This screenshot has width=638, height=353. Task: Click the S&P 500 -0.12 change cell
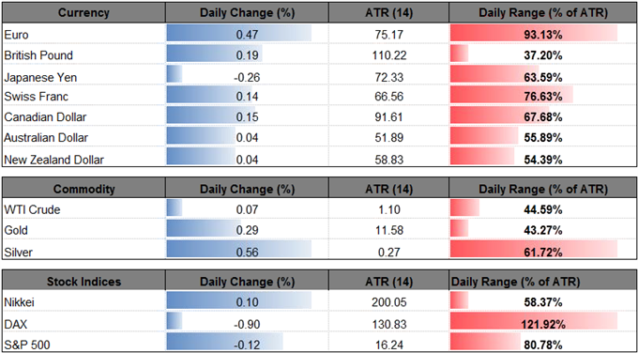click(247, 343)
